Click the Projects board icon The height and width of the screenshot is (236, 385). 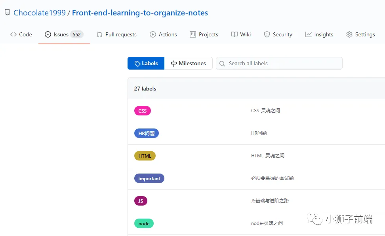pos(193,34)
